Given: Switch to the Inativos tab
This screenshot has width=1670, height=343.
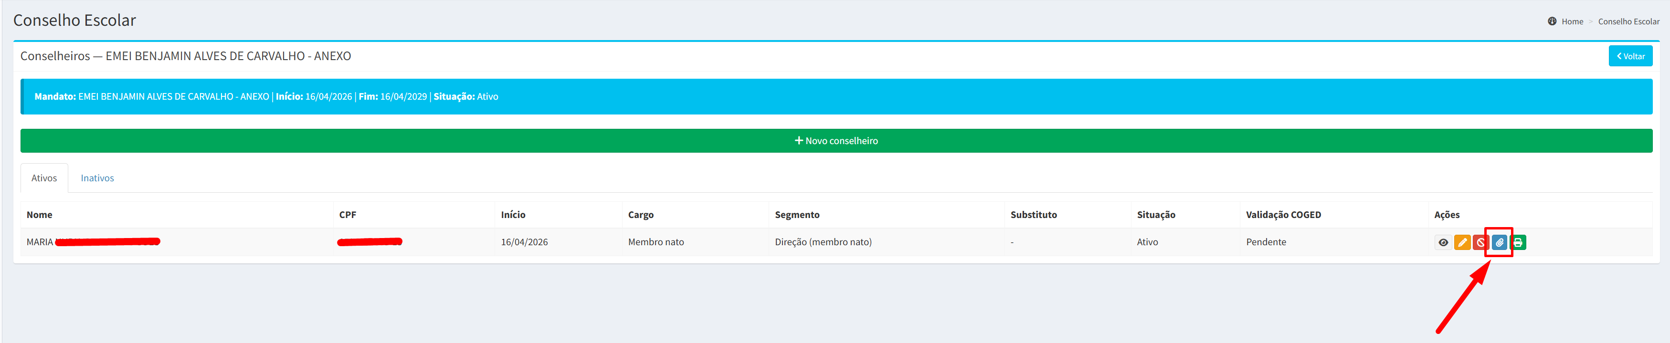Looking at the screenshot, I should tap(97, 178).
